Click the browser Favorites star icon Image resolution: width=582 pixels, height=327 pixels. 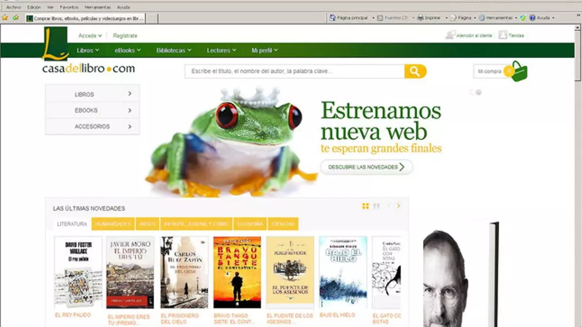tap(5, 18)
